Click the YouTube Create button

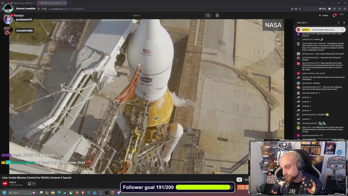click(323, 16)
